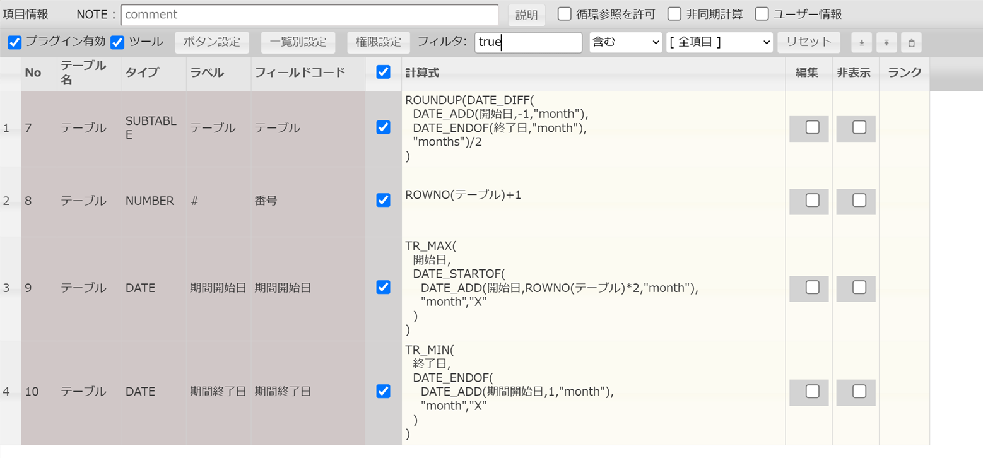Uncheck the プラグイン有効 checkbox
This screenshot has width=983, height=458.
tap(15, 42)
